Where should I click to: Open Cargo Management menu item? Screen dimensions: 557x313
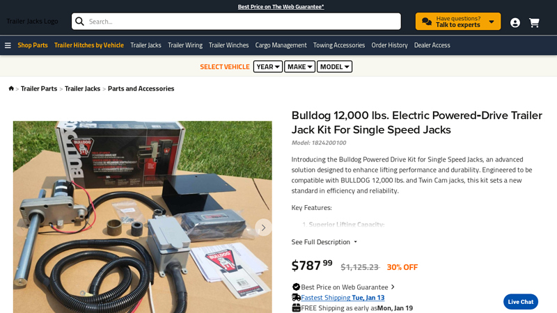point(281,45)
